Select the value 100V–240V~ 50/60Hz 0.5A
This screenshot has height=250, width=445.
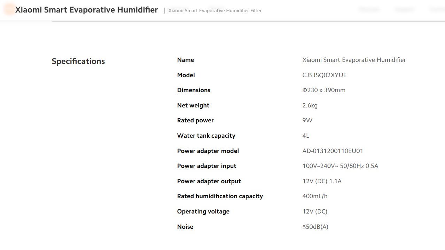click(340, 166)
